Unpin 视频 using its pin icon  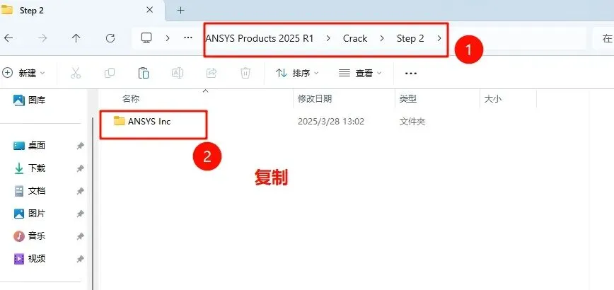point(80,259)
